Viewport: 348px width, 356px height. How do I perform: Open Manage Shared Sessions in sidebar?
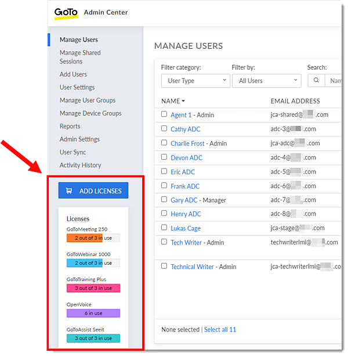(80, 57)
